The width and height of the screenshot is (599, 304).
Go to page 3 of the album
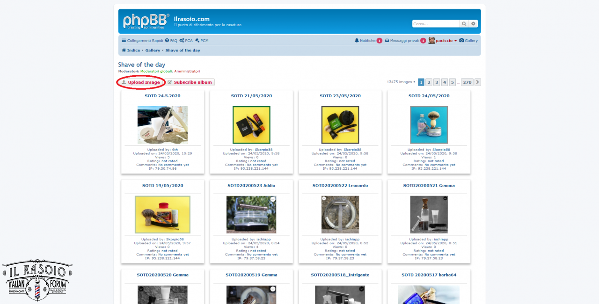click(437, 82)
